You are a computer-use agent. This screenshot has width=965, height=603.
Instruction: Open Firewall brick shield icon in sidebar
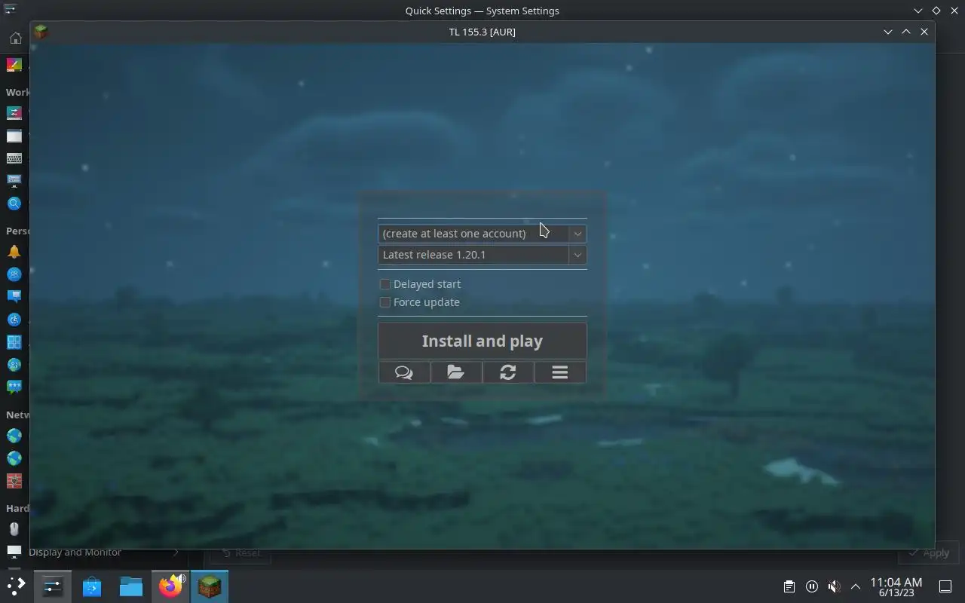[14, 481]
